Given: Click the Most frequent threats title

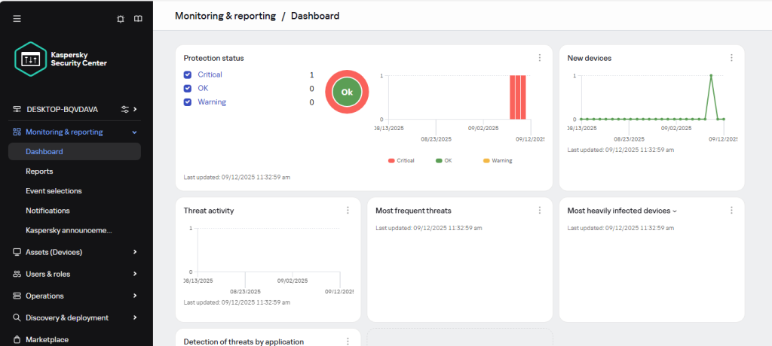Looking at the screenshot, I should coord(414,211).
